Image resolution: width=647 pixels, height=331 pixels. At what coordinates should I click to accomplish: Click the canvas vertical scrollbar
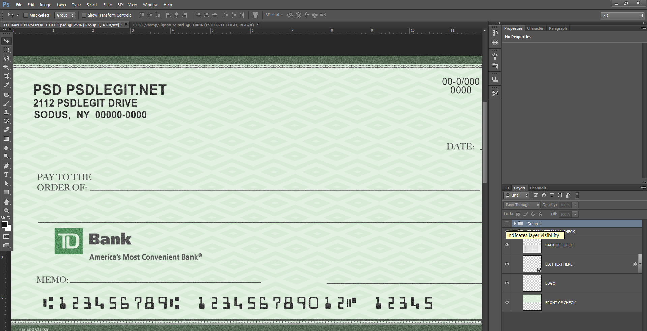tap(485, 142)
